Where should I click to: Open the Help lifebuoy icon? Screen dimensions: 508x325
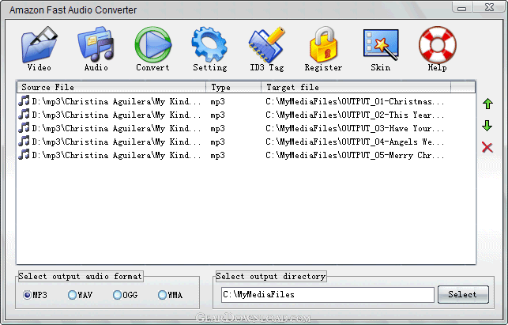coord(438,45)
